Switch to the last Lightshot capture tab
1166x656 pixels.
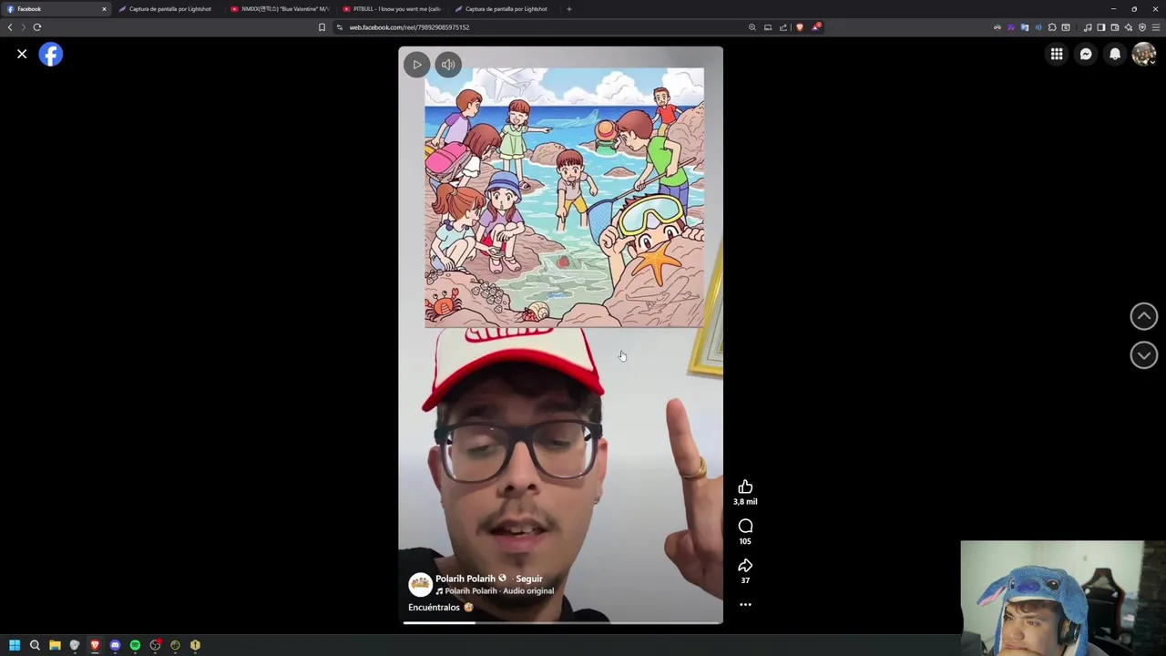[506, 9]
